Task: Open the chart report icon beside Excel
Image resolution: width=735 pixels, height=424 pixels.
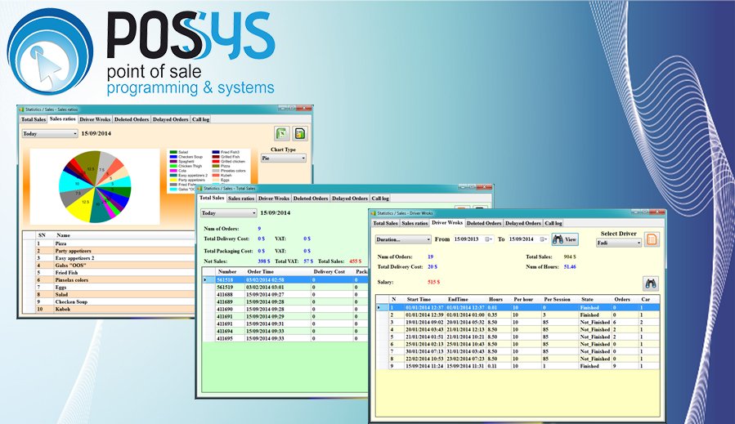Action: (x=300, y=133)
